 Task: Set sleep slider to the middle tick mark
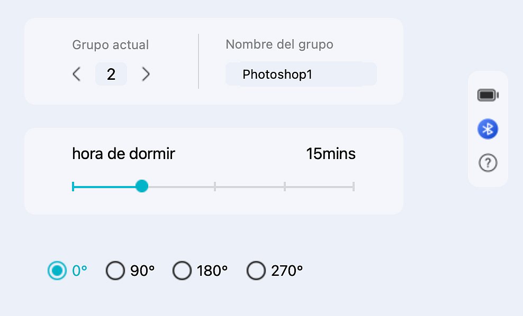(x=214, y=186)
